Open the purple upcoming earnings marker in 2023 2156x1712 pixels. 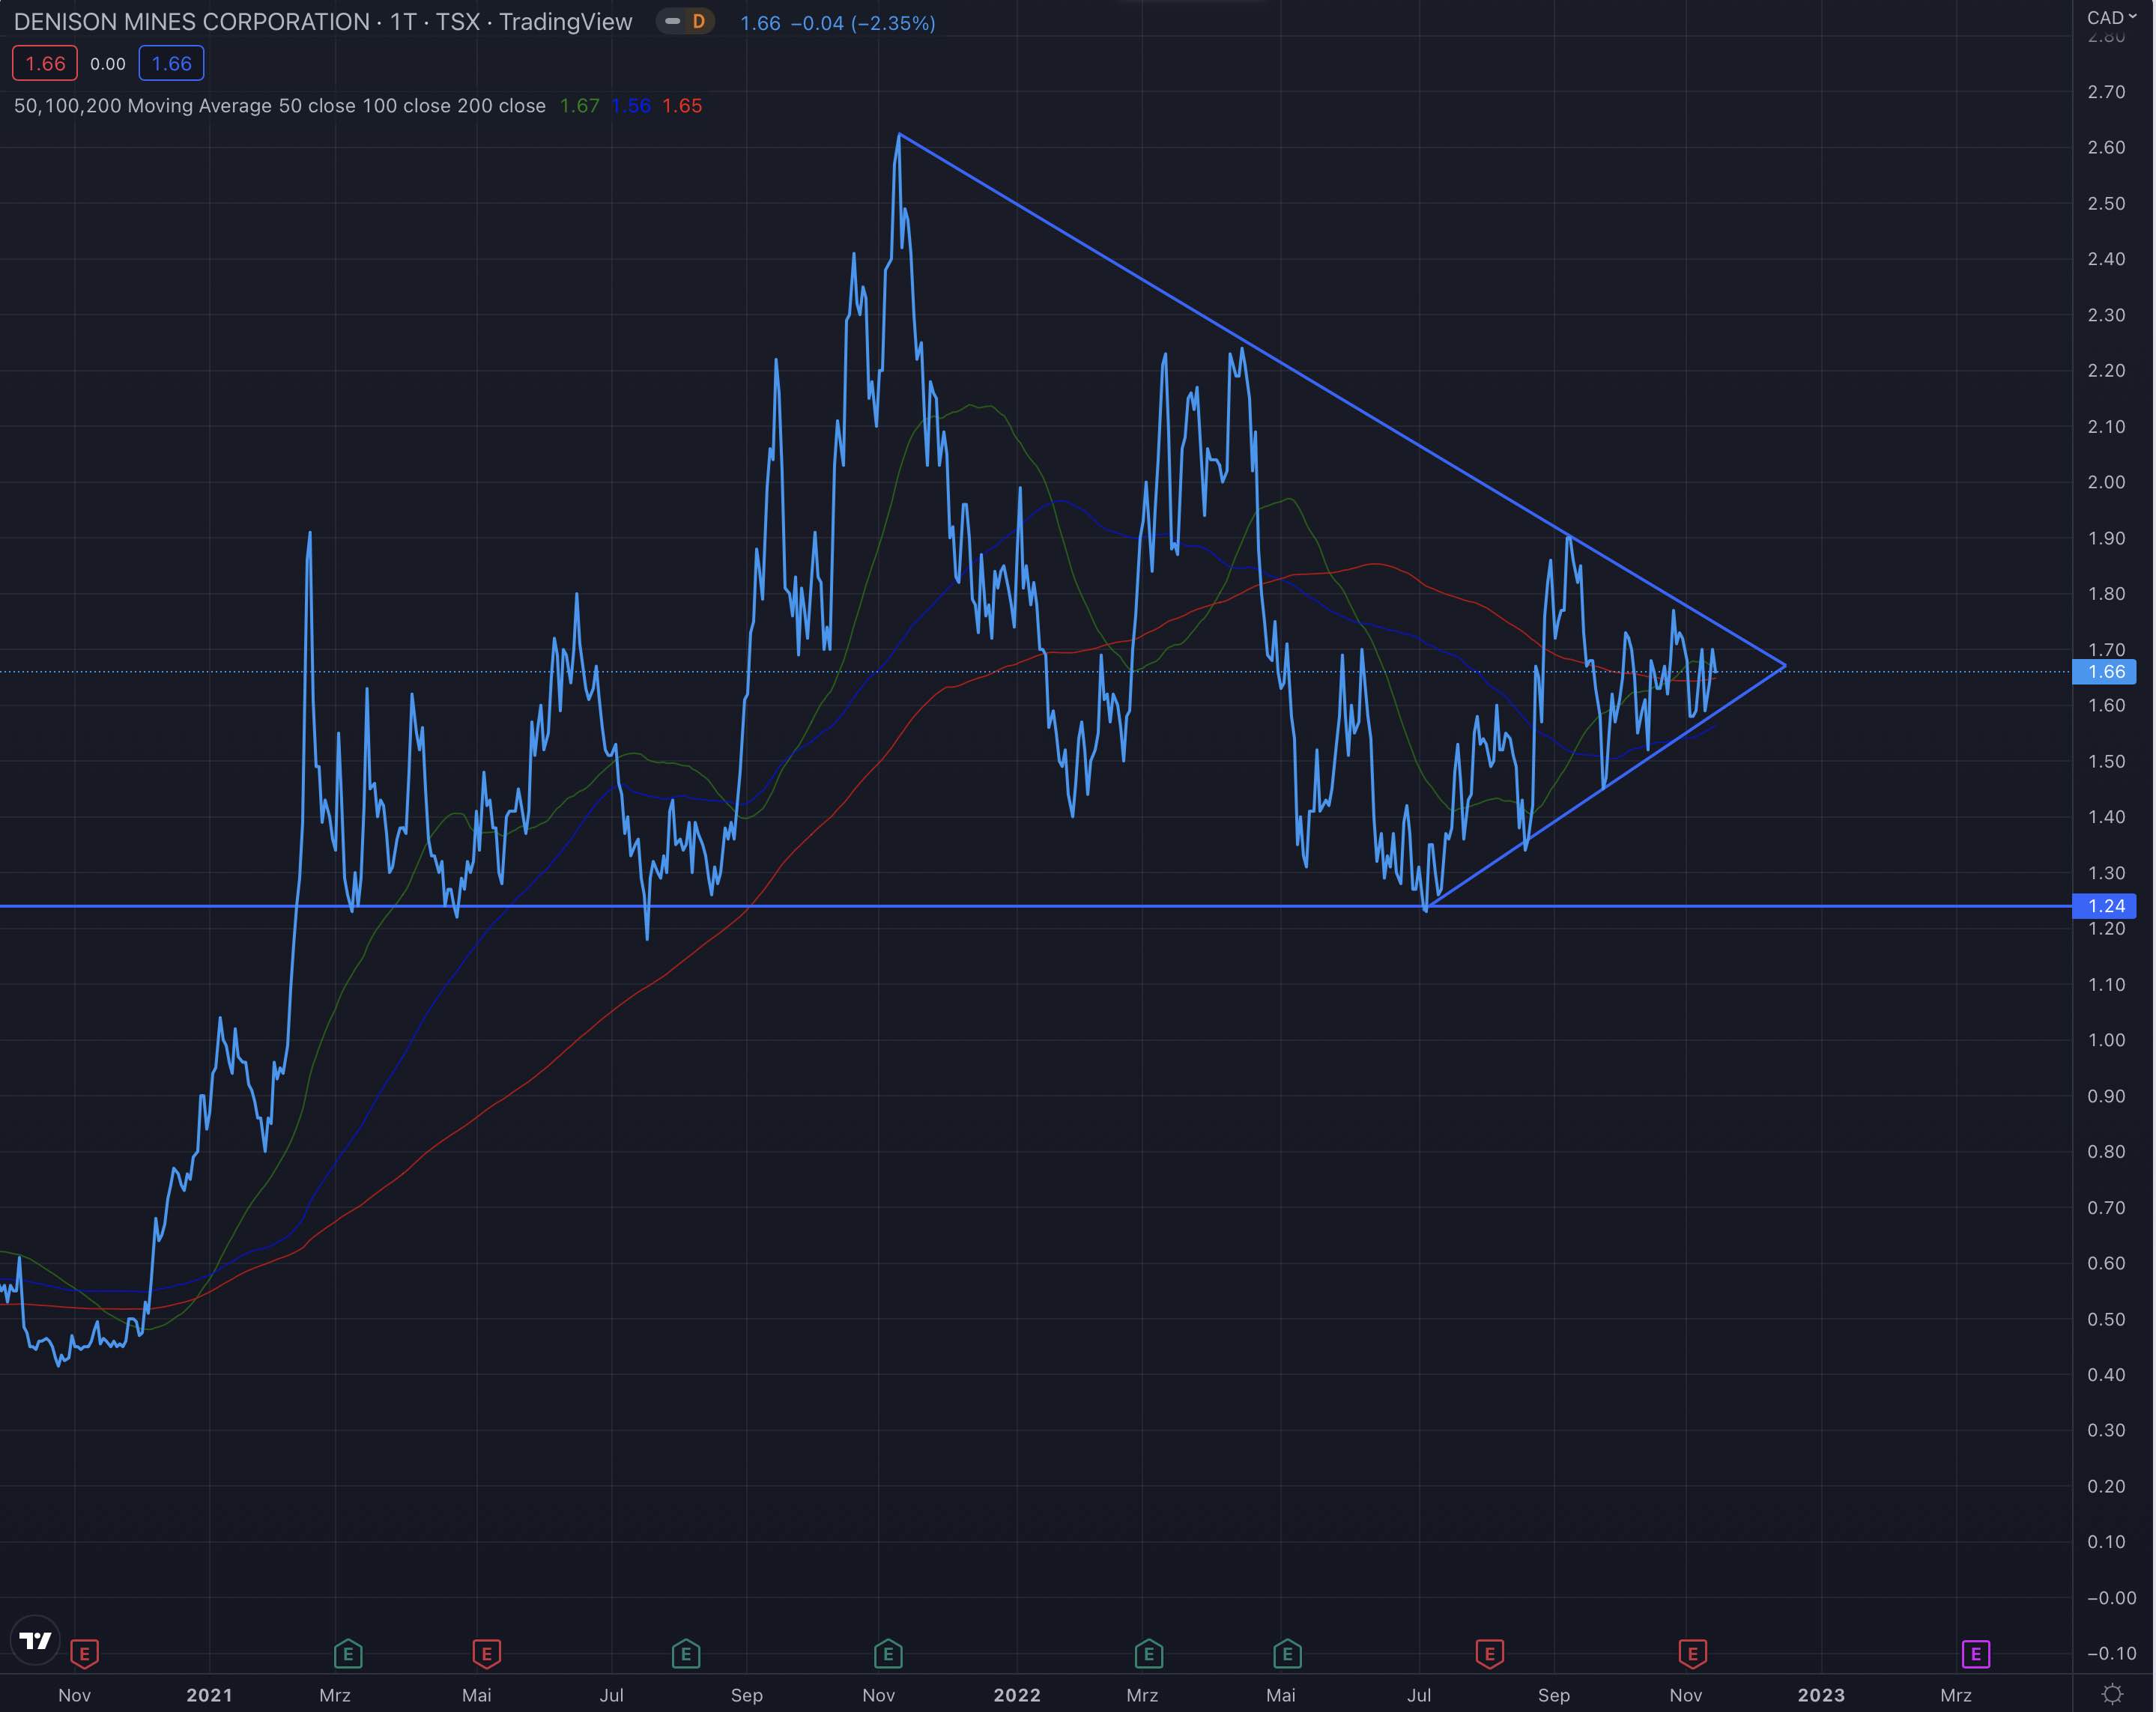1976,1654
